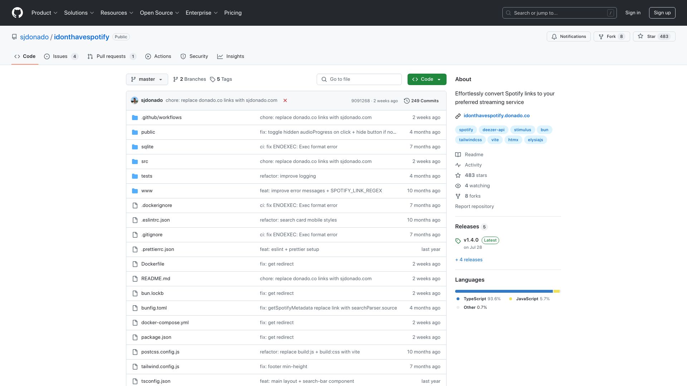Open the deezer-api topic tag
The height and width of the screenshot is (386, 687).
coord(493,130)
